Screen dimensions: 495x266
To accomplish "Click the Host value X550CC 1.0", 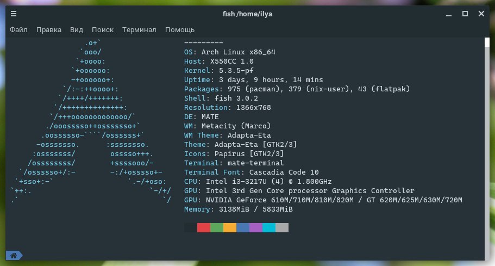I will (x=232, y=61).
